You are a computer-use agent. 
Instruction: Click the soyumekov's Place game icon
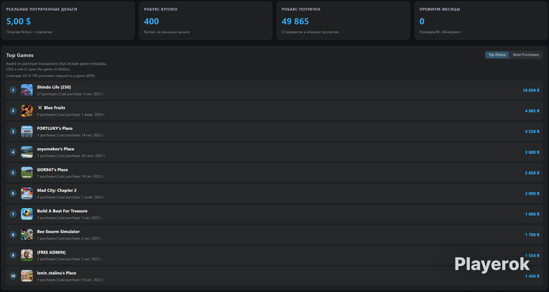27,152
